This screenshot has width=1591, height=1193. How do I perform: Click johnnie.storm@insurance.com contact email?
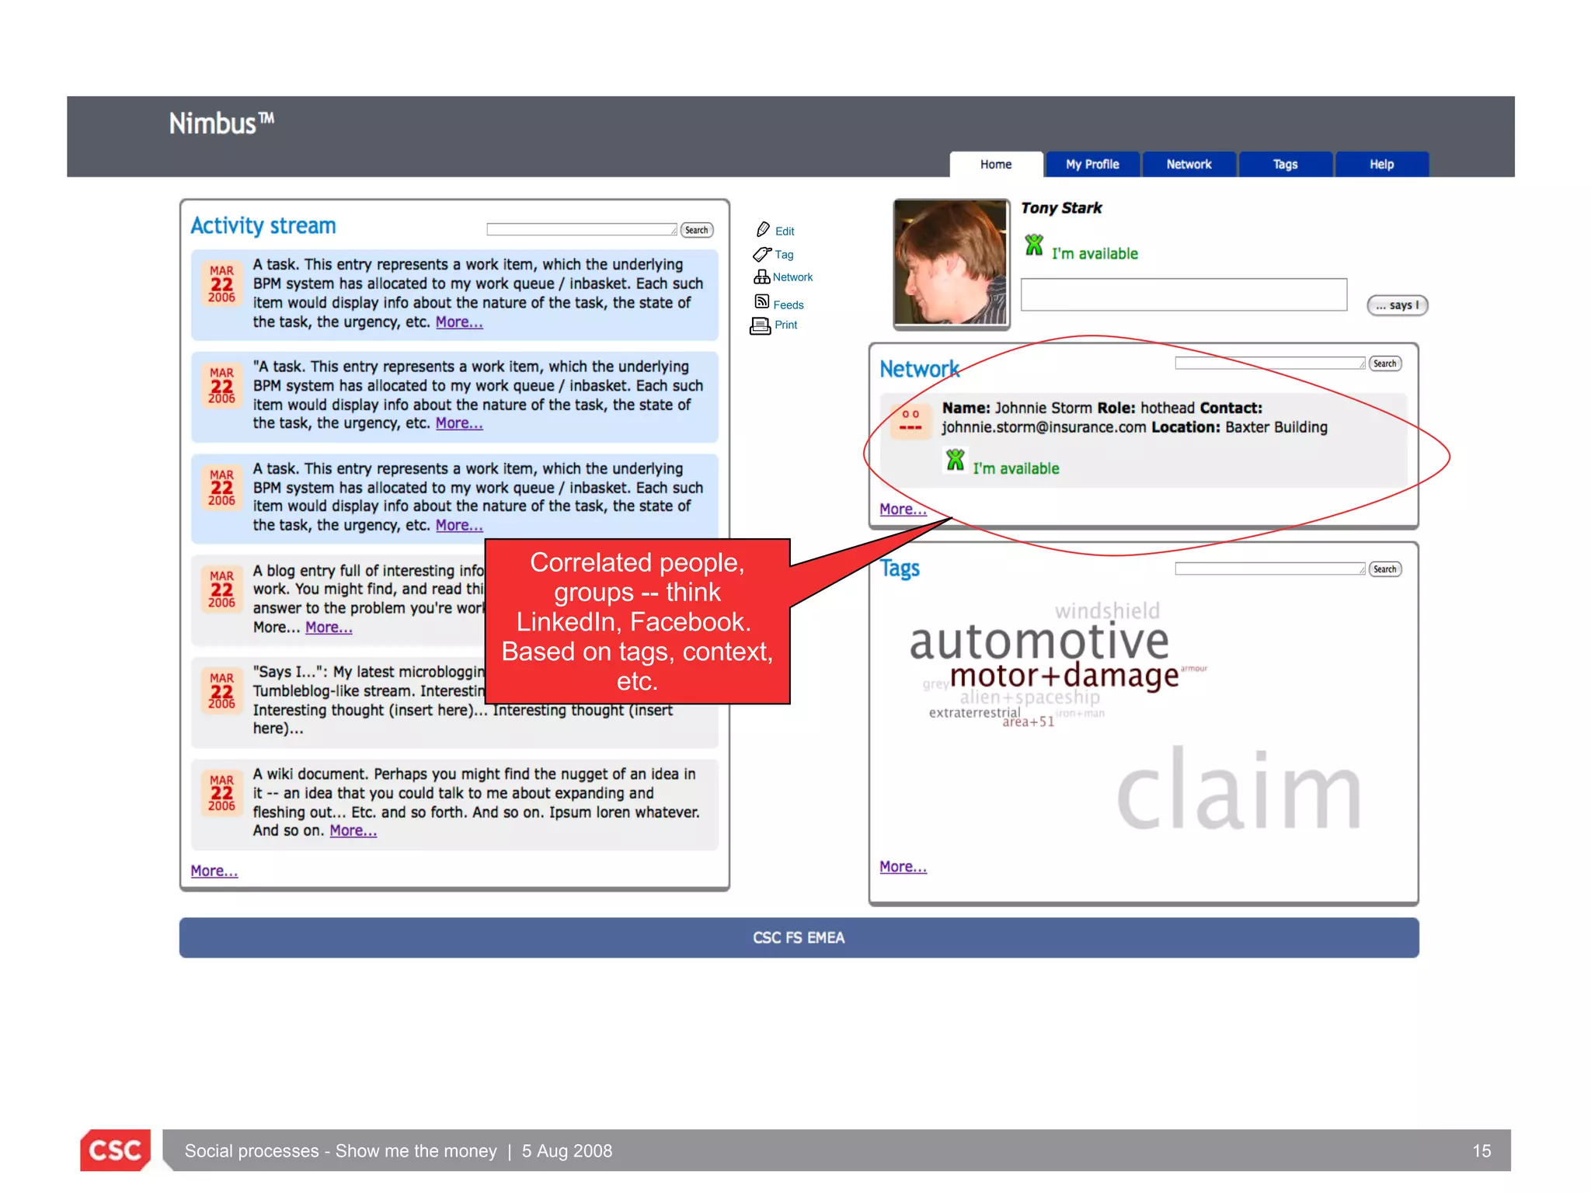[x=1044, y=427]
